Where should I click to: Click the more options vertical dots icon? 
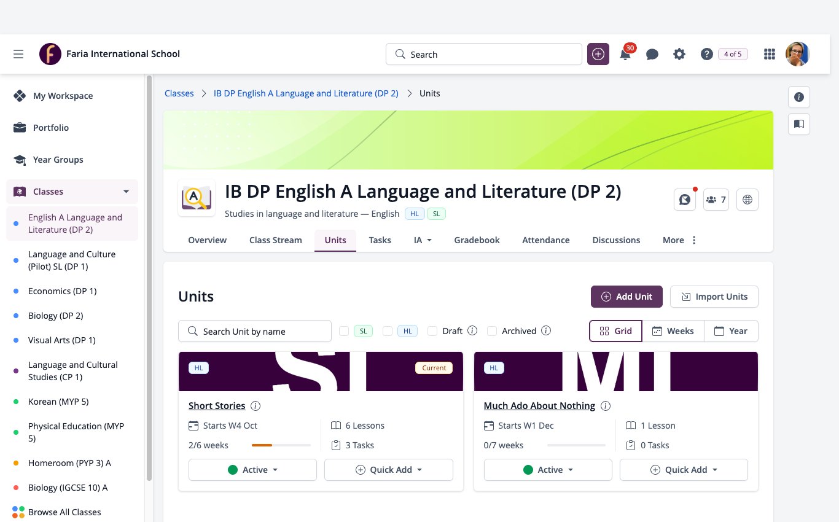694,240
